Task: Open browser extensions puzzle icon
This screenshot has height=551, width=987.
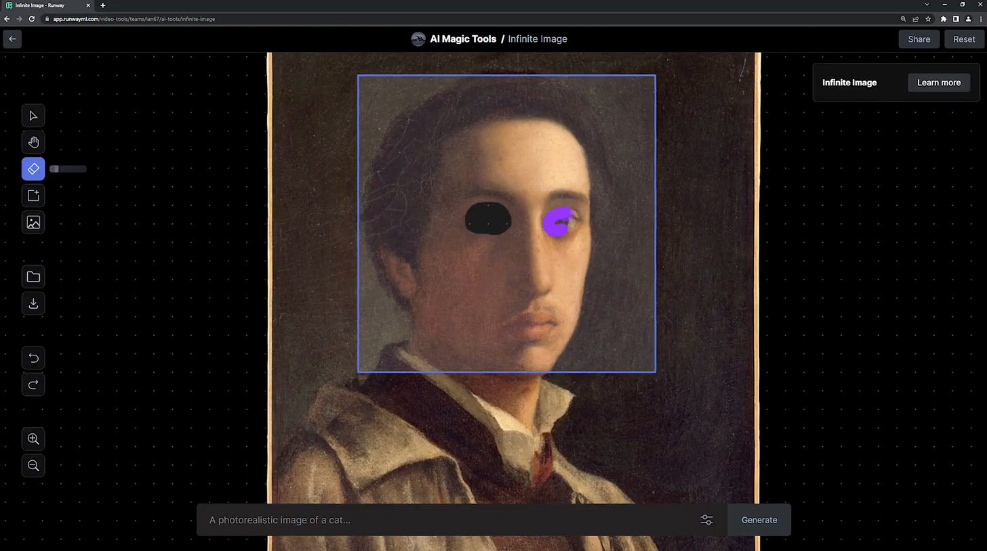Action: click(x=943, y=19)
